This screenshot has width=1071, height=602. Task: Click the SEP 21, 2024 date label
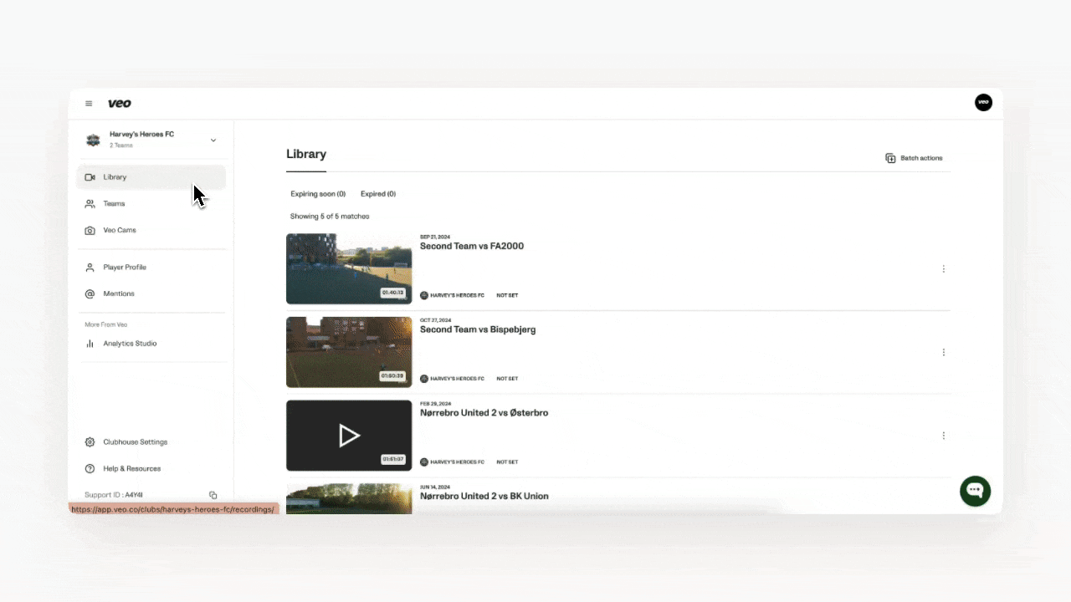pos(435,237)
